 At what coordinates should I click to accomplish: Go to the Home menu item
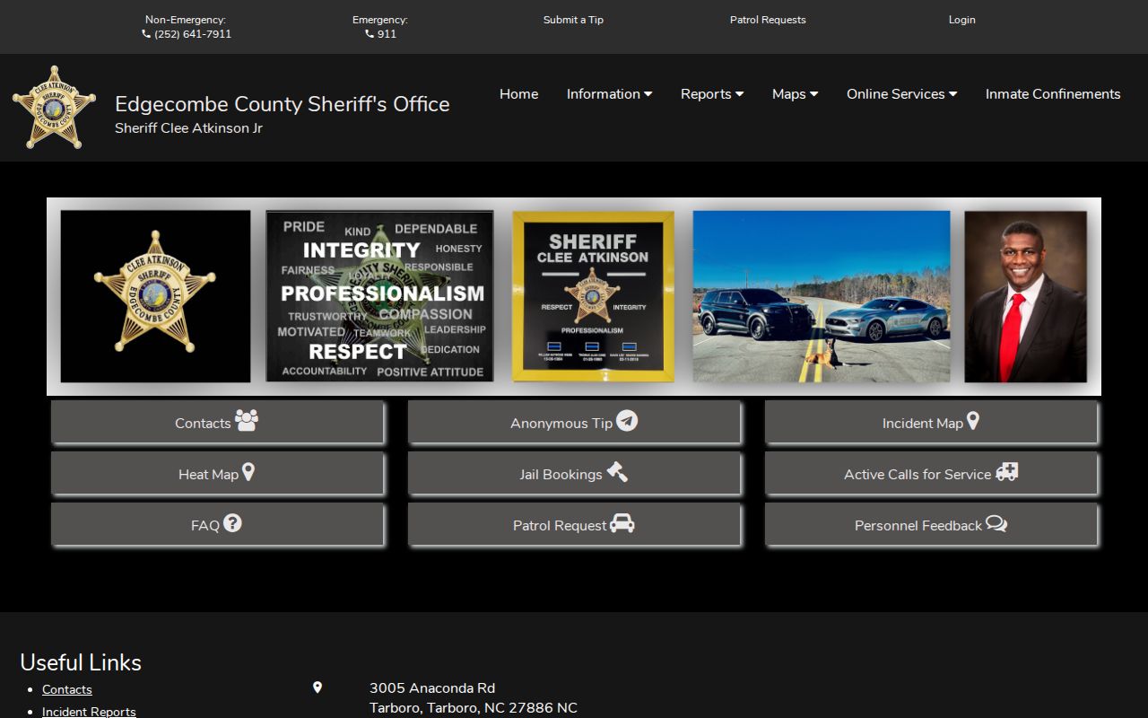tap(518, 94)
